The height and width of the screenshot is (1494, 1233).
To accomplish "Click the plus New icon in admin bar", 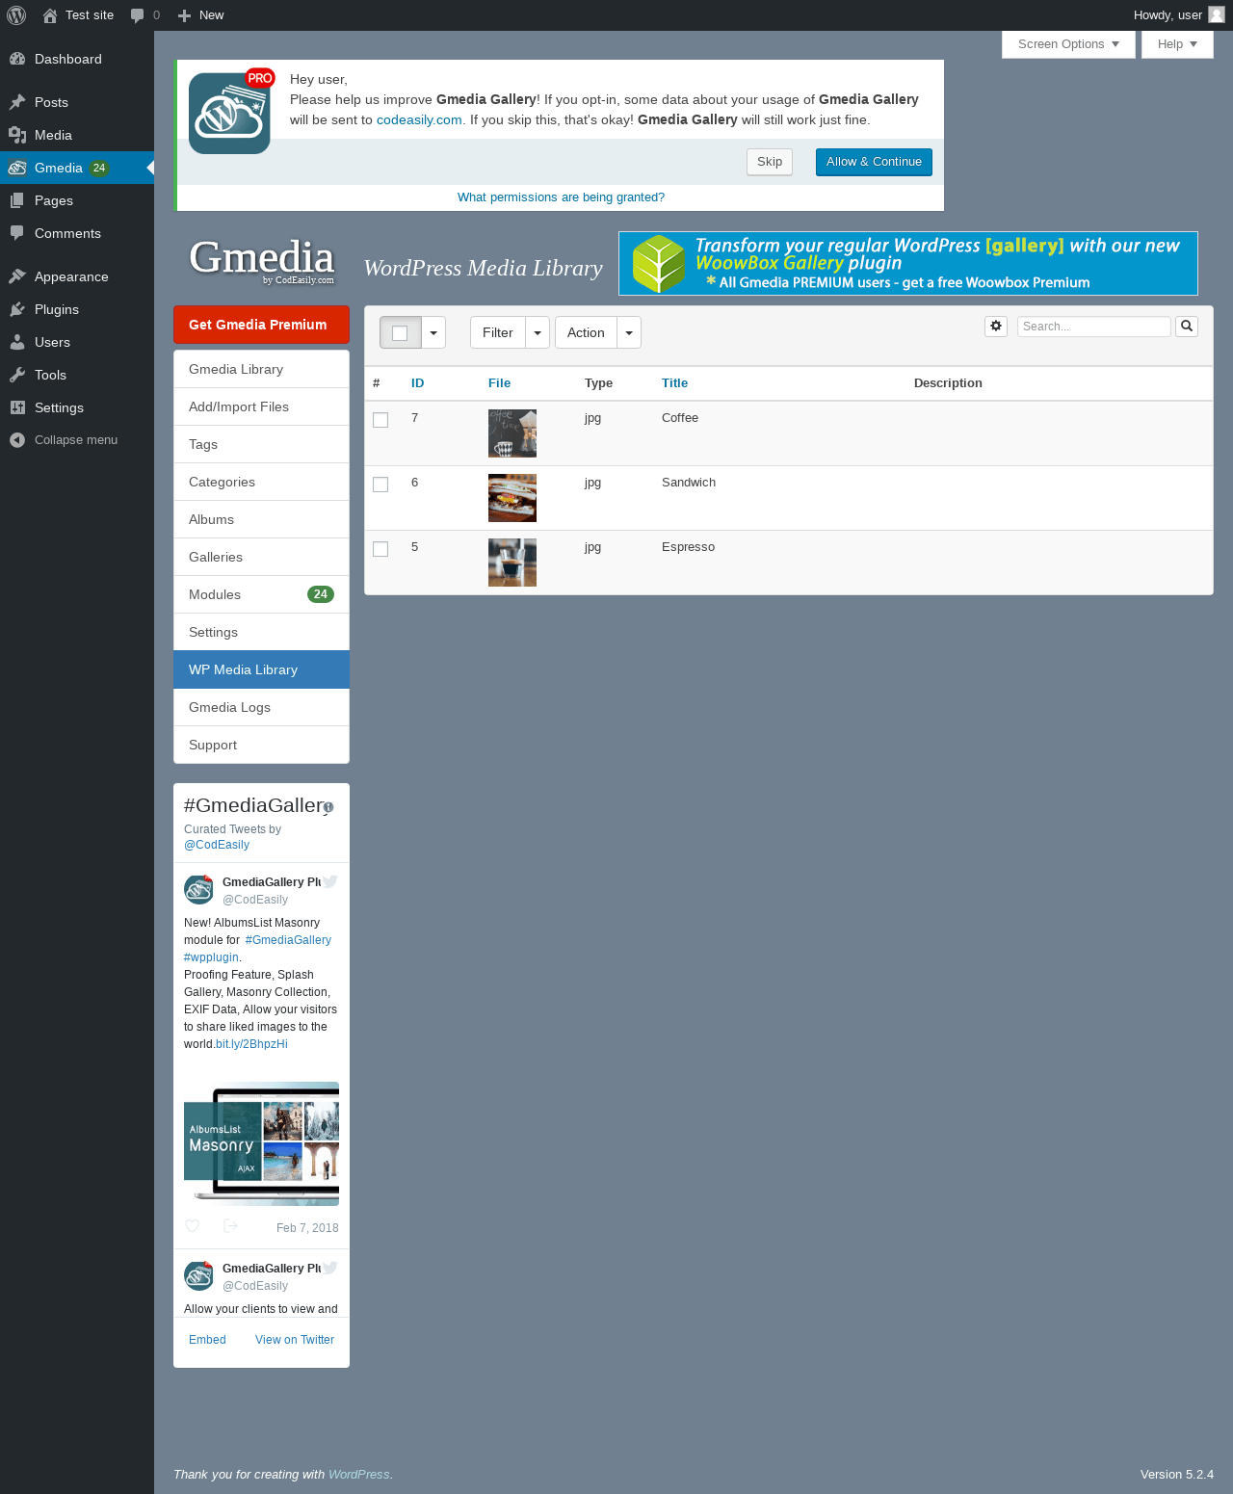I will pyautogui.click(x=184, y=15).
